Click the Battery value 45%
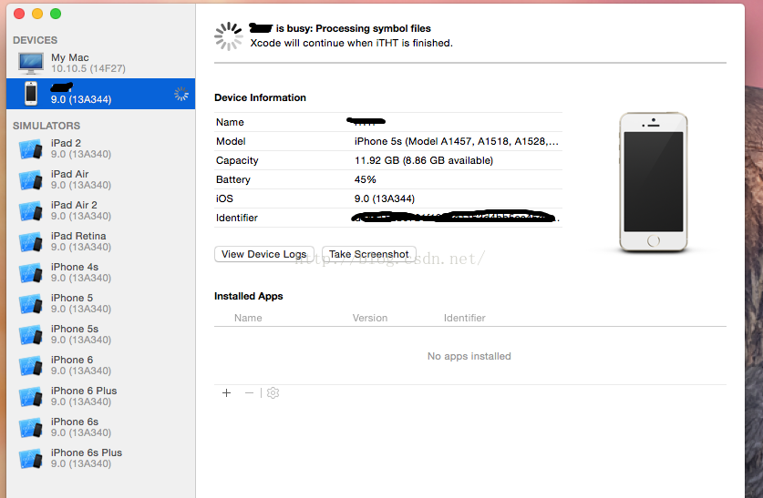The height and width of the screenshot is (498, 763). 365,179
